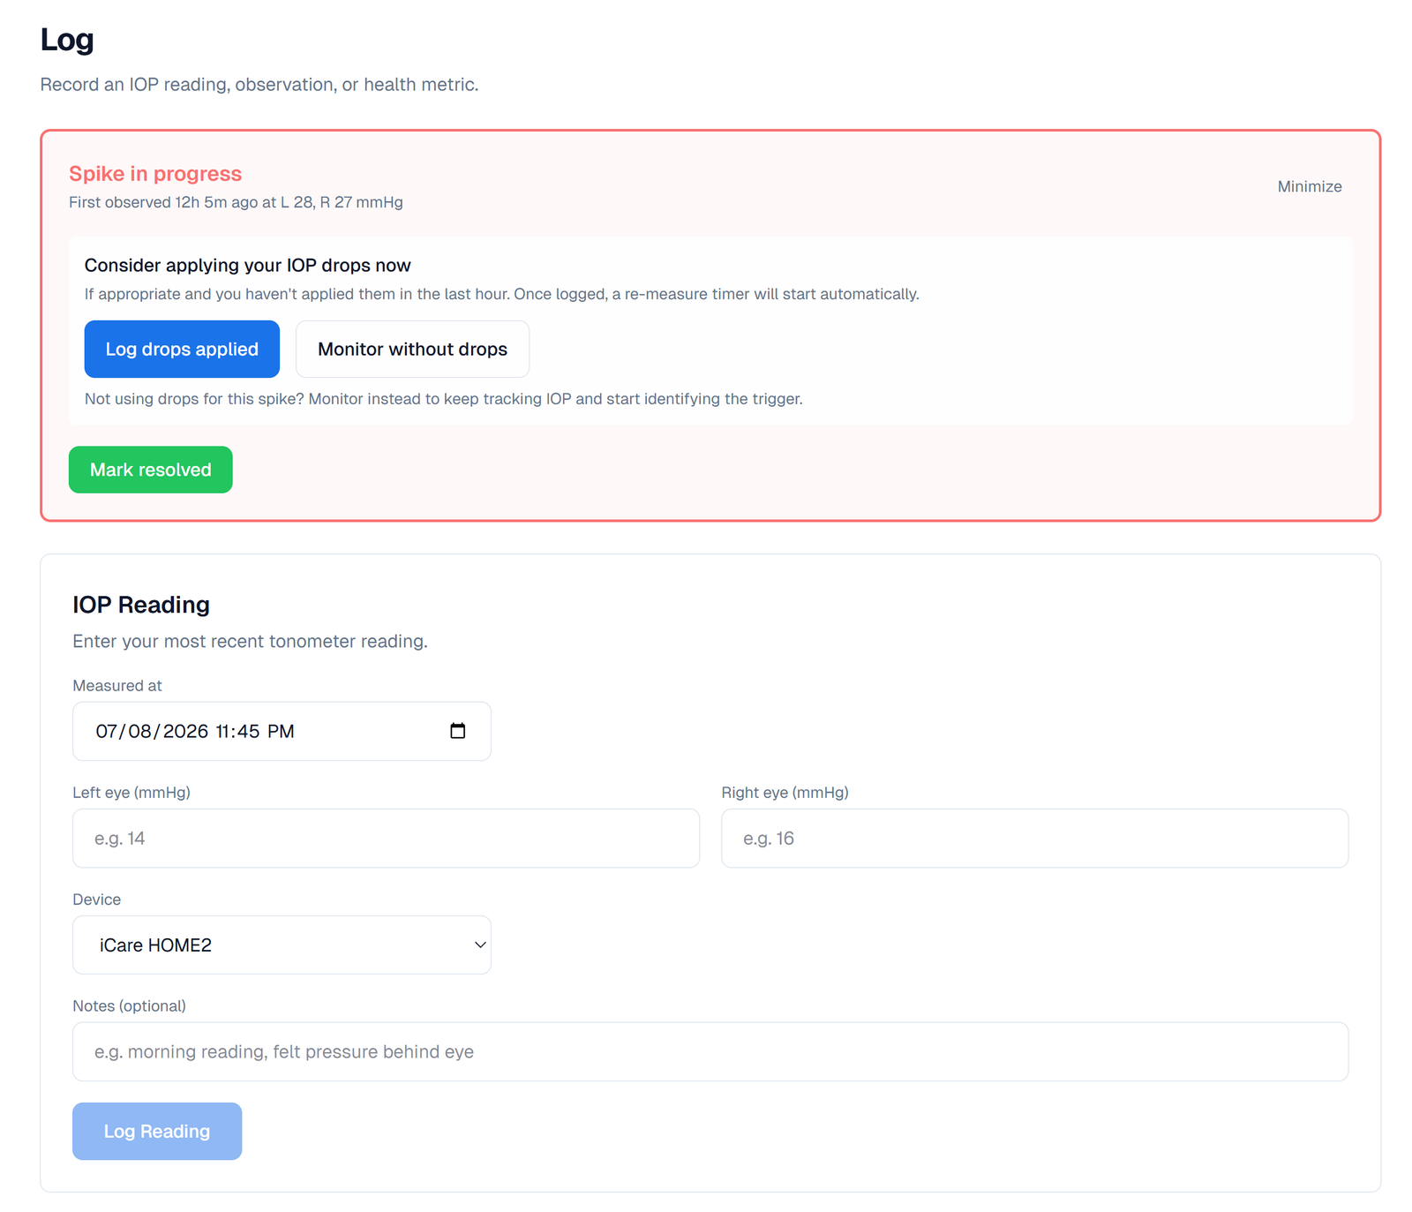Viewport: 1412px width, 1212px height.
Task: Expand the iCare HOME2 device dropdown
Action: tap(282, 945)
